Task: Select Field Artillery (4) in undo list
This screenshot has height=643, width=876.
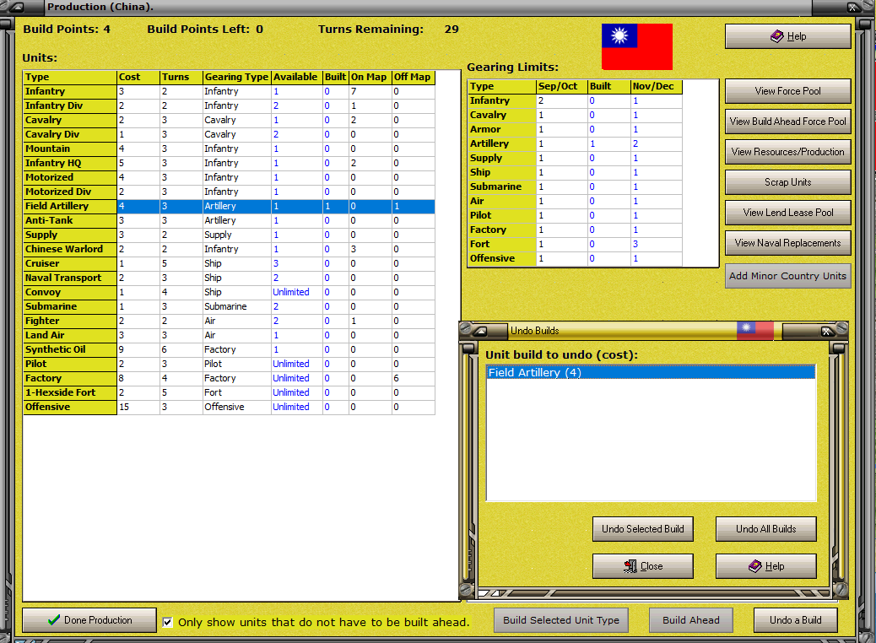Action: click(651, 373)
